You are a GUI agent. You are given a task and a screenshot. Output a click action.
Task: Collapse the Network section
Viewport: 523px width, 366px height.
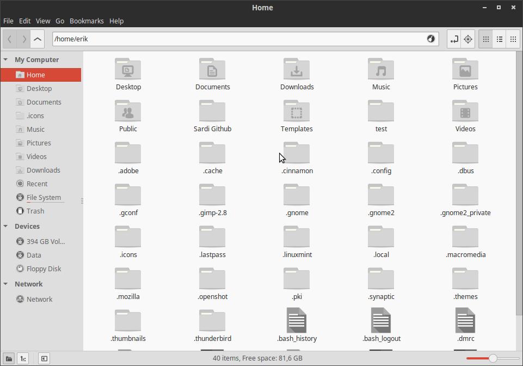coord(5,284)
